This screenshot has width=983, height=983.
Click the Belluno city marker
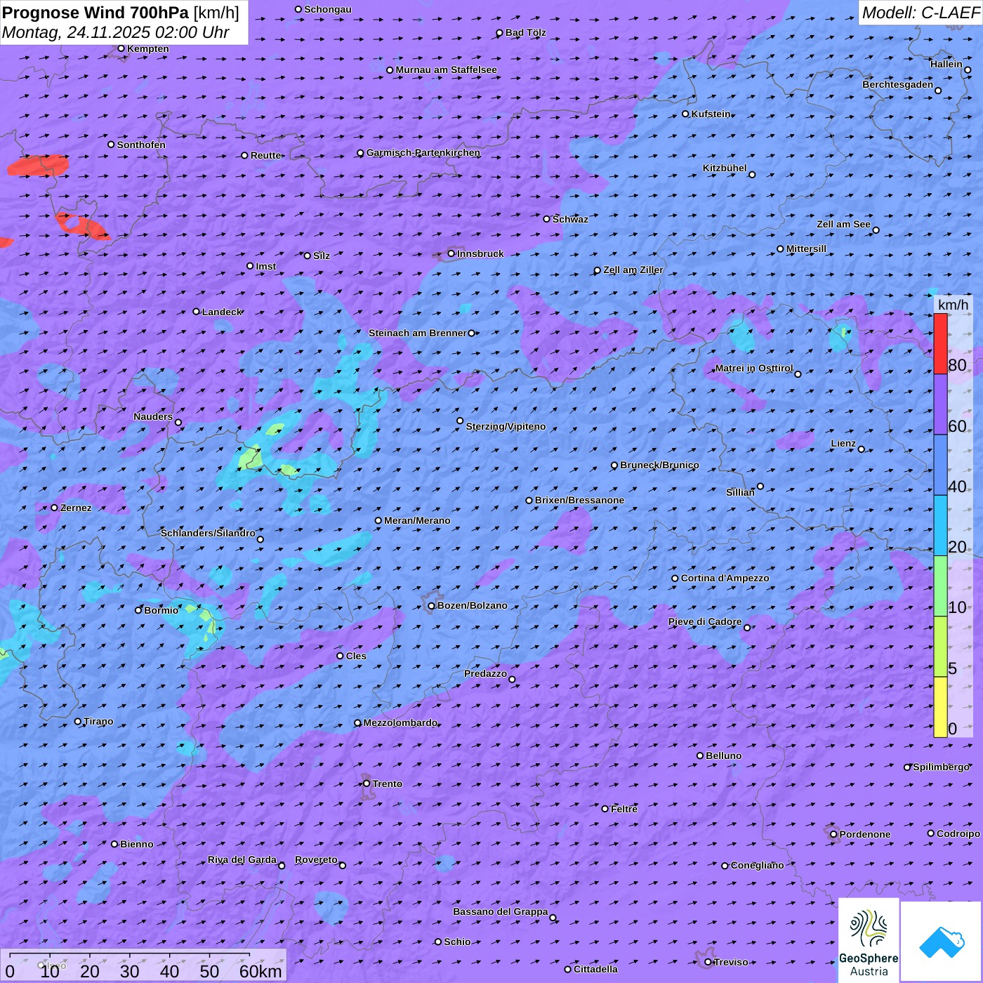click(700, 756)
